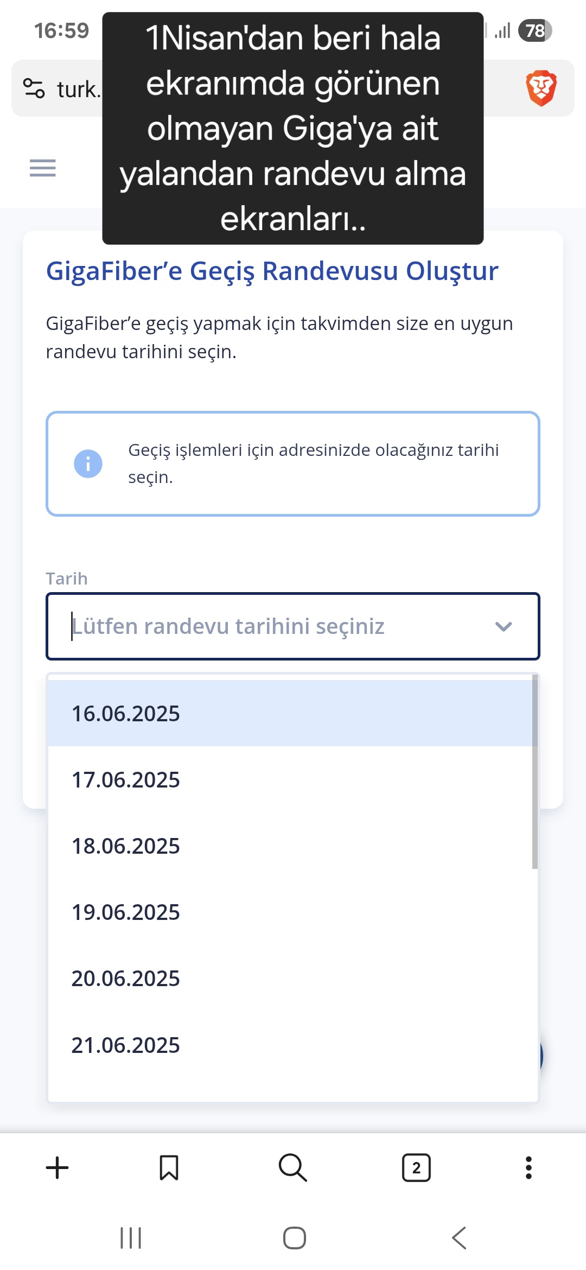The image size is (586, 1270).
Task: Open site settings icon in address bar
Action: coord(34,88)
